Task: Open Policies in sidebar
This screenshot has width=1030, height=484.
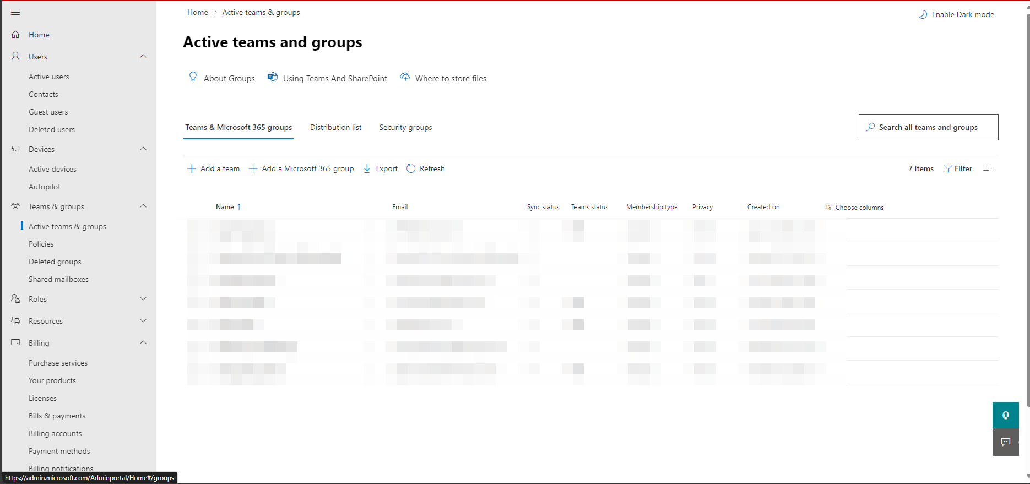Action: click(41, 244)
